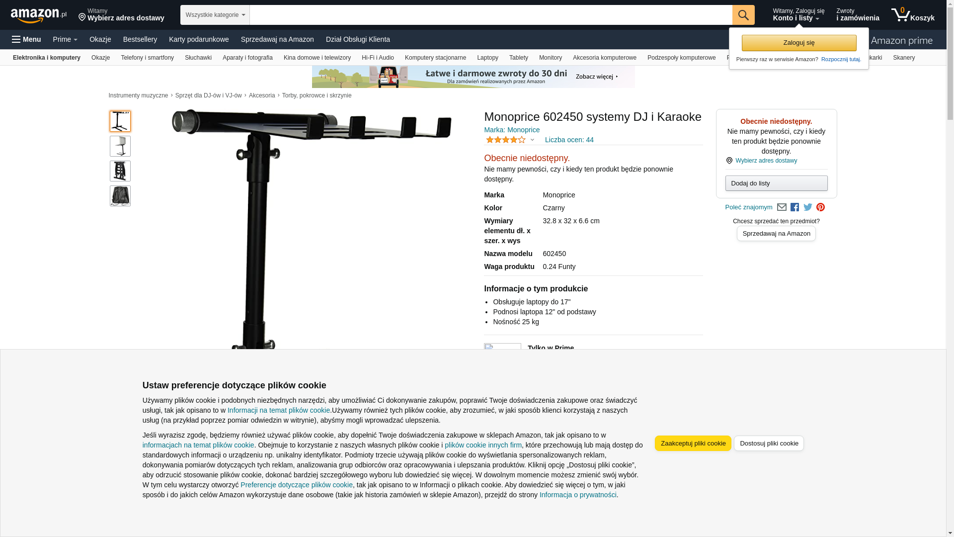Viewport: 954px width, 537px height.
Task: Open the hamburger Menu icon
Action: [26, 39]
